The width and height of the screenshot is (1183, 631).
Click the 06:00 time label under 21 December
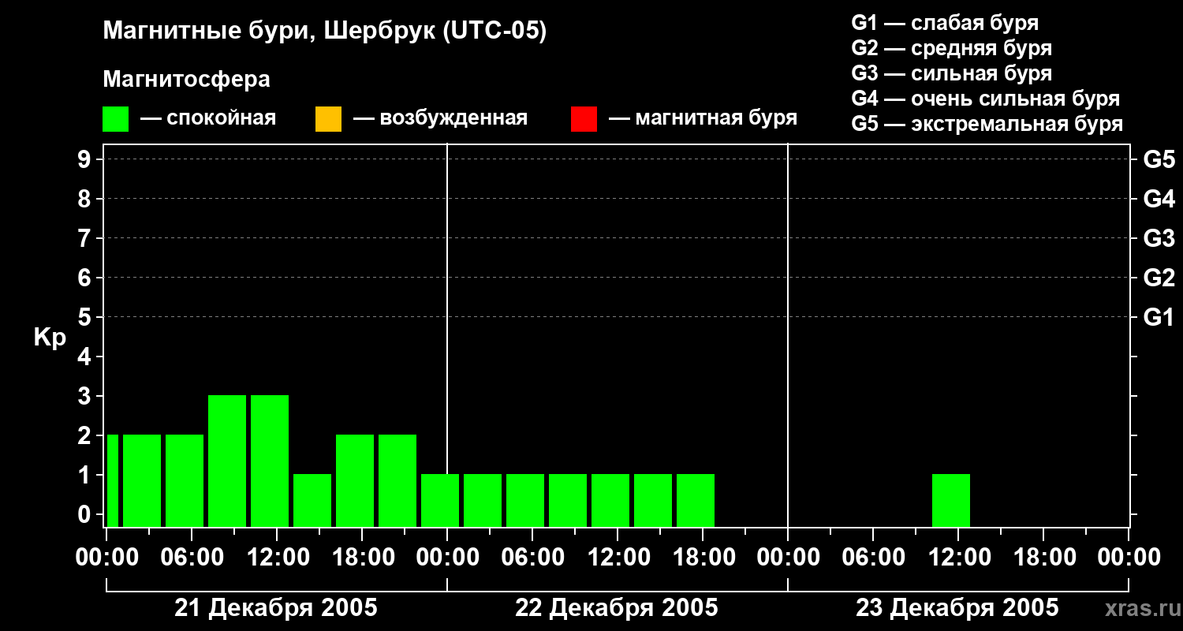(x=192, y=557)
